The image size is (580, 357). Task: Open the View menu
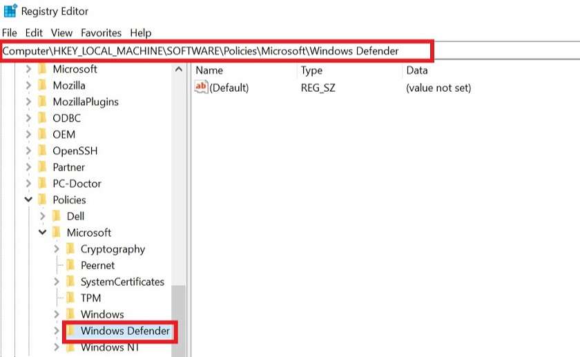[61, 33]
